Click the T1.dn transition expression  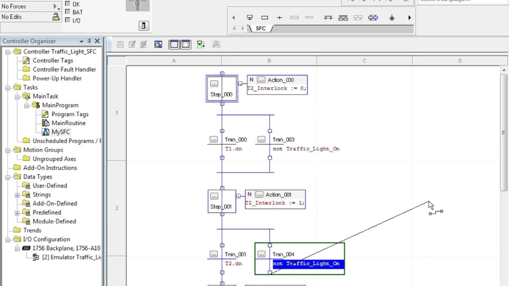pyautogui.click(x=233, y=149)
